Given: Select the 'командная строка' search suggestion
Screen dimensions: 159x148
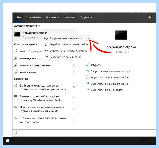Looking at the screenshot, I should tap(28, 58).
